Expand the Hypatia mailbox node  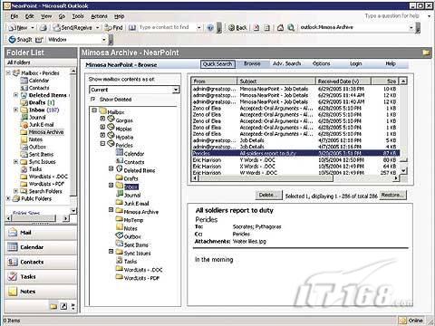tap(102, 135)
